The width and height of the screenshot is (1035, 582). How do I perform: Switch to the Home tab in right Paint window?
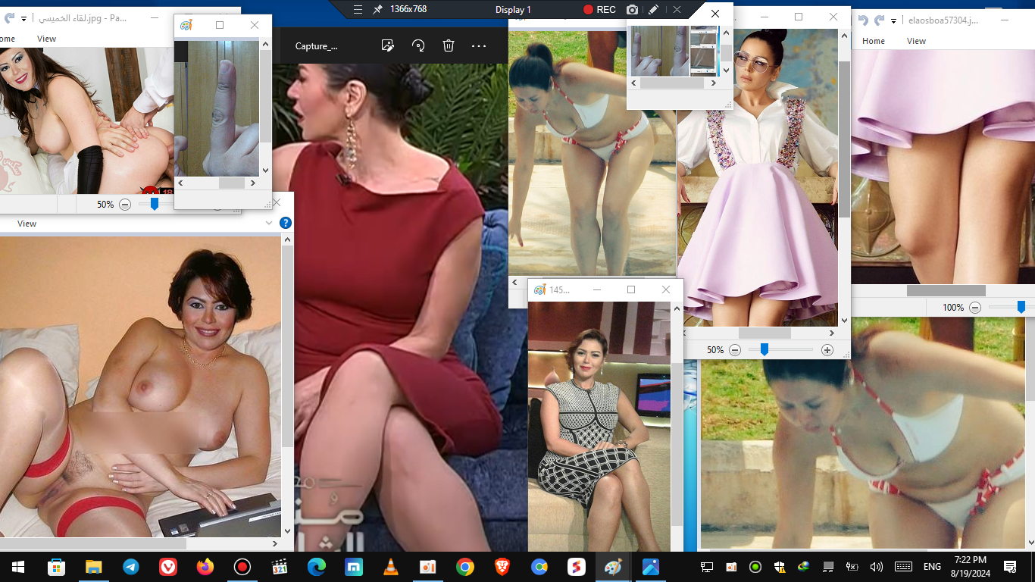tap(874, 41)
